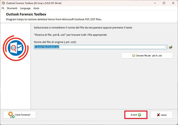Click the 'Nome del file di origine' label
Image resolution: width=178 pixels, height=125 pixels.
55,42
